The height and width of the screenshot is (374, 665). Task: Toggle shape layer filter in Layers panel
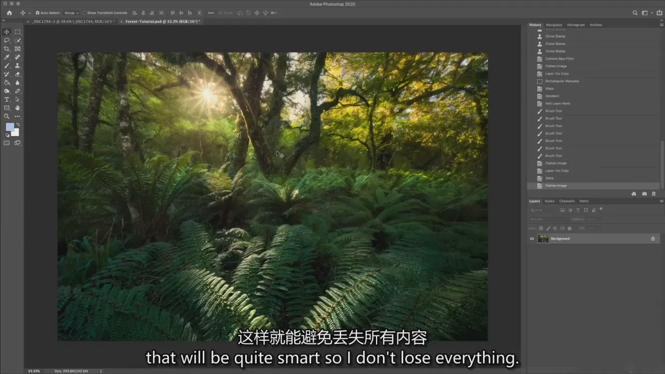pyautogui.click(x=586, y=210)
